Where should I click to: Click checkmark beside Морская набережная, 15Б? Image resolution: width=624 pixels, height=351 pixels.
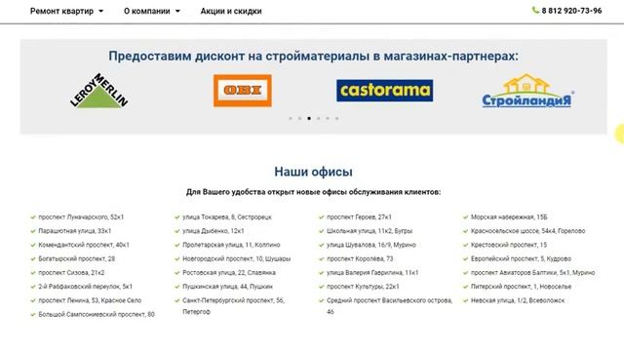pos(466,217)
